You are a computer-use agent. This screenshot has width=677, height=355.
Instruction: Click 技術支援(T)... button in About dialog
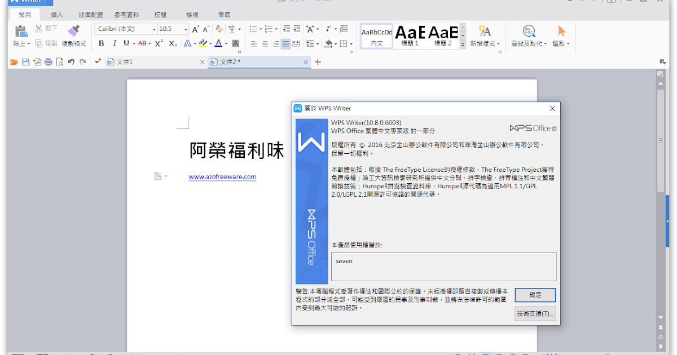(535, 314)
